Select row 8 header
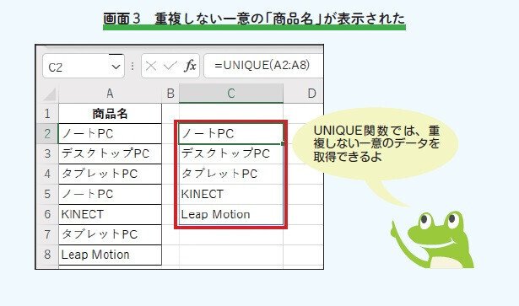519x306 pixels. pyautogui.click(x=47, y=255)
